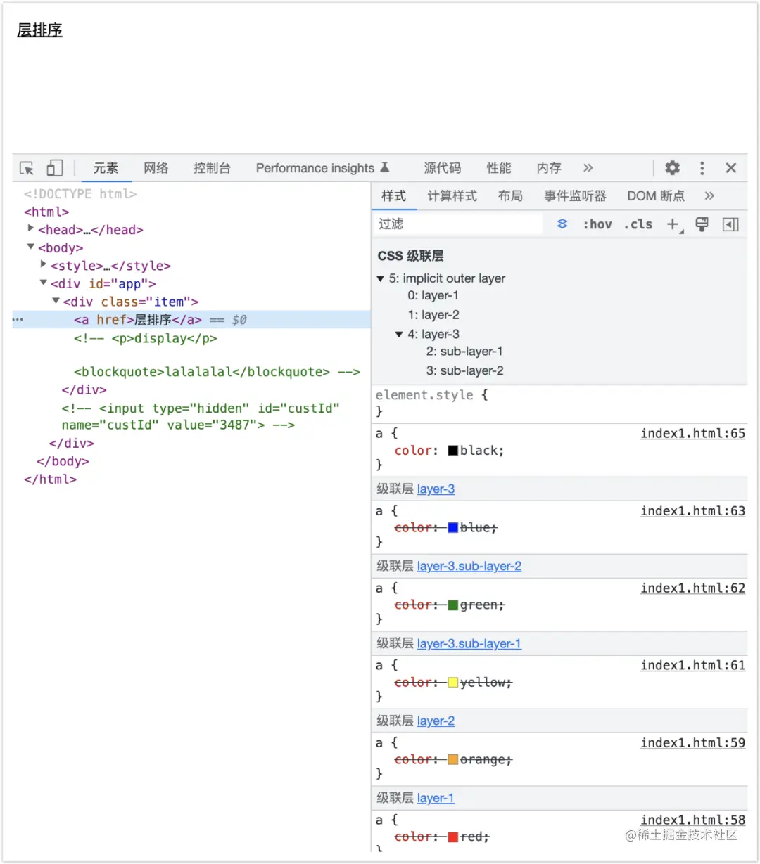Show more DevTools tabs chevron
760x864 pixels.
coord(588,168)
